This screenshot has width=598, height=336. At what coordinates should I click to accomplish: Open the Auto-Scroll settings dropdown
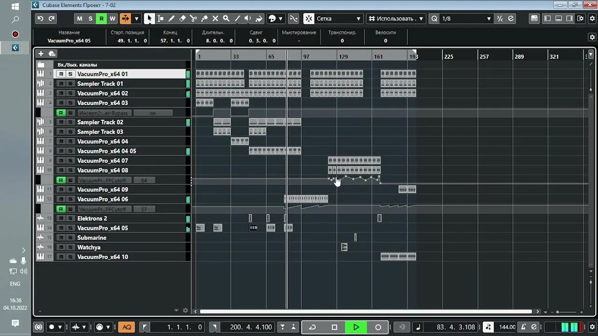click(x=136, y=19)
